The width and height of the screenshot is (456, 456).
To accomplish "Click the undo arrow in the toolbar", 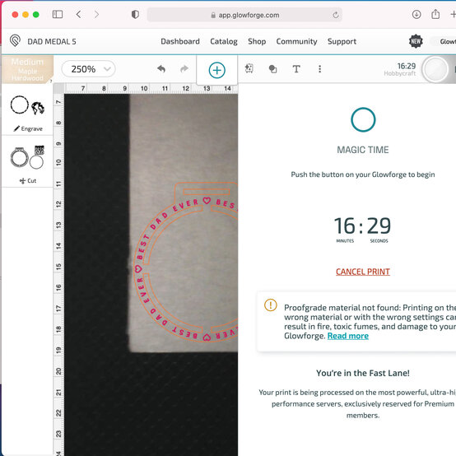I will click(161, 69).
